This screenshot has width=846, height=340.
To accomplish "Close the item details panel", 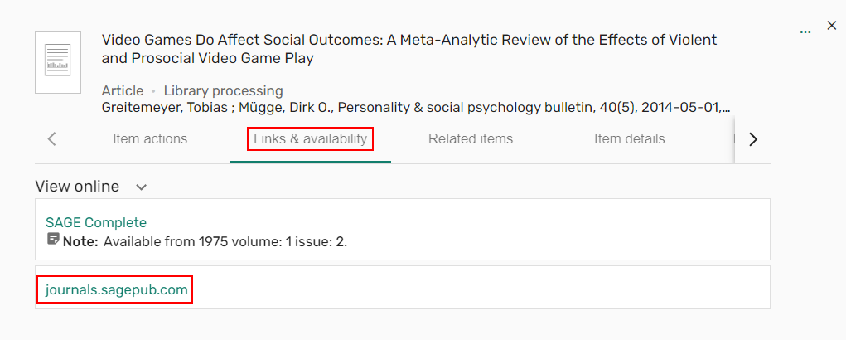I will 832,26.
